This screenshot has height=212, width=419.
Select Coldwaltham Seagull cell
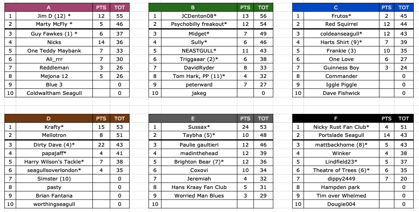tap(54, 93)
